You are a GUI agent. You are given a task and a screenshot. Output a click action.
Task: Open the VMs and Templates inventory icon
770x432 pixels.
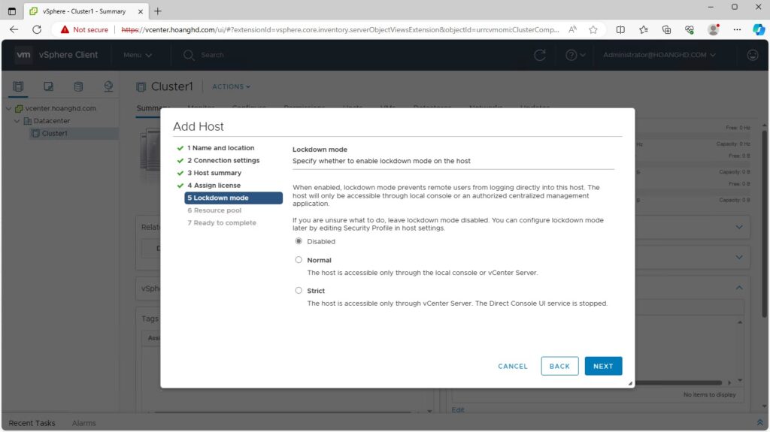click(48, 86)
